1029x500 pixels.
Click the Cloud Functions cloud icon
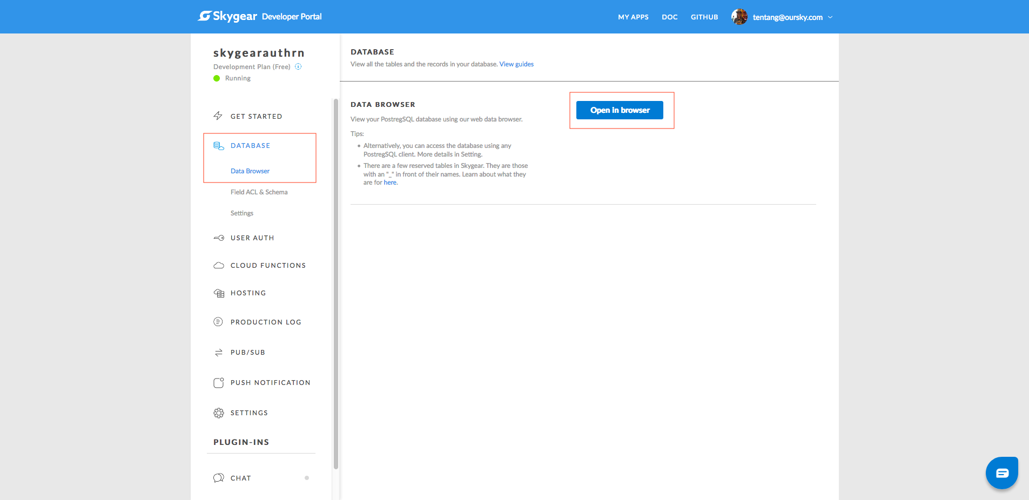point(219,266)
